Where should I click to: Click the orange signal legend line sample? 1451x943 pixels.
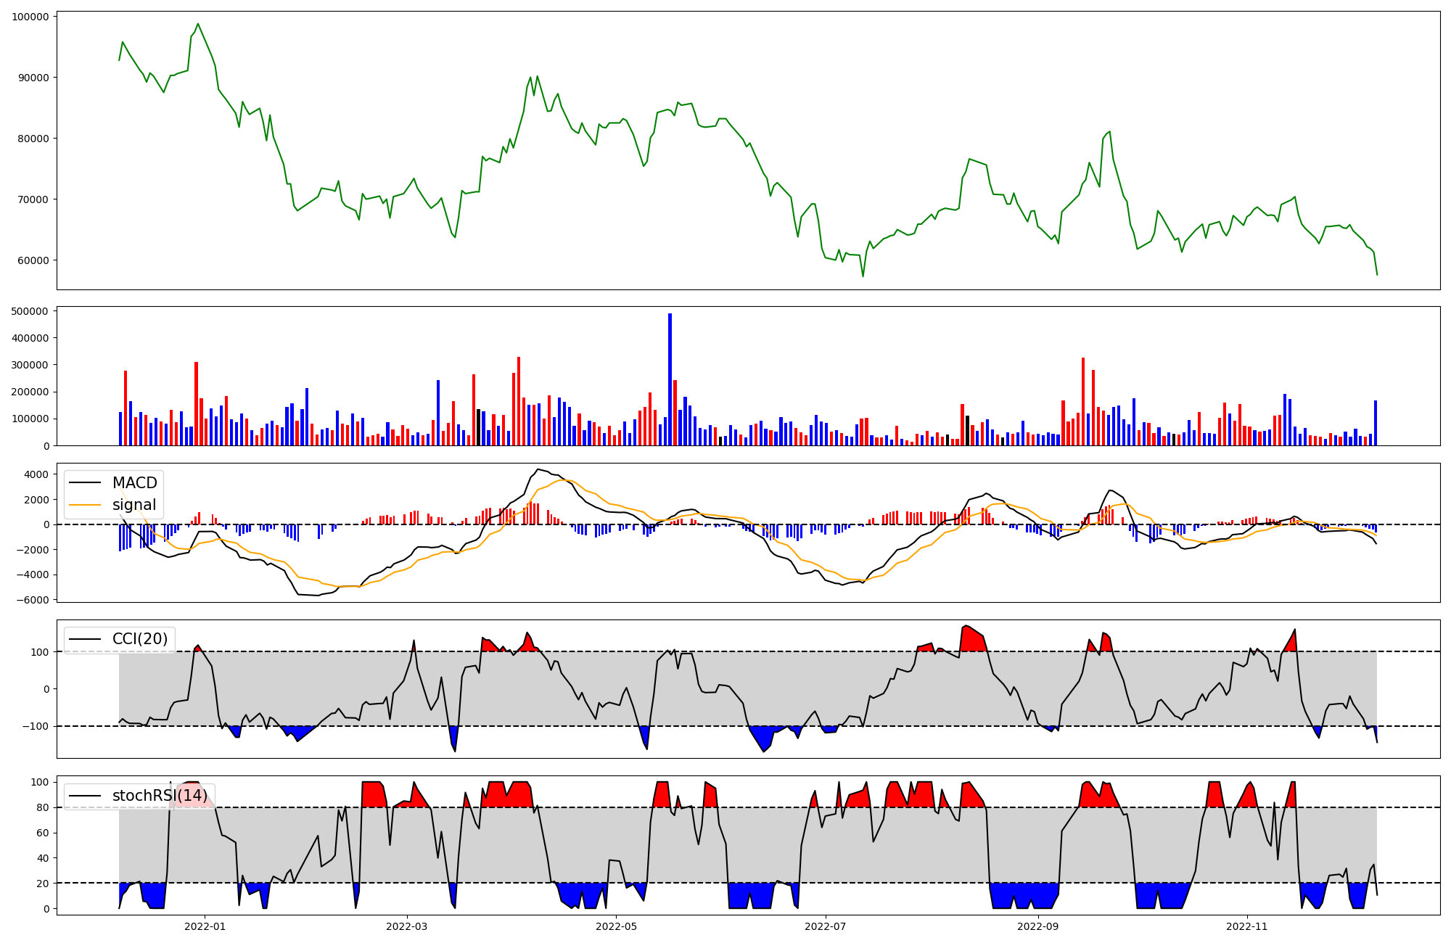[x=86, y=505]
